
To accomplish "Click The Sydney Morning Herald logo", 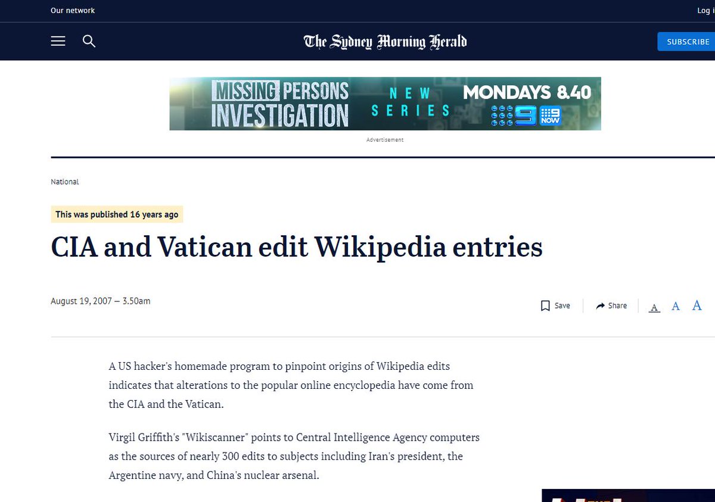I will coord(385,42).
